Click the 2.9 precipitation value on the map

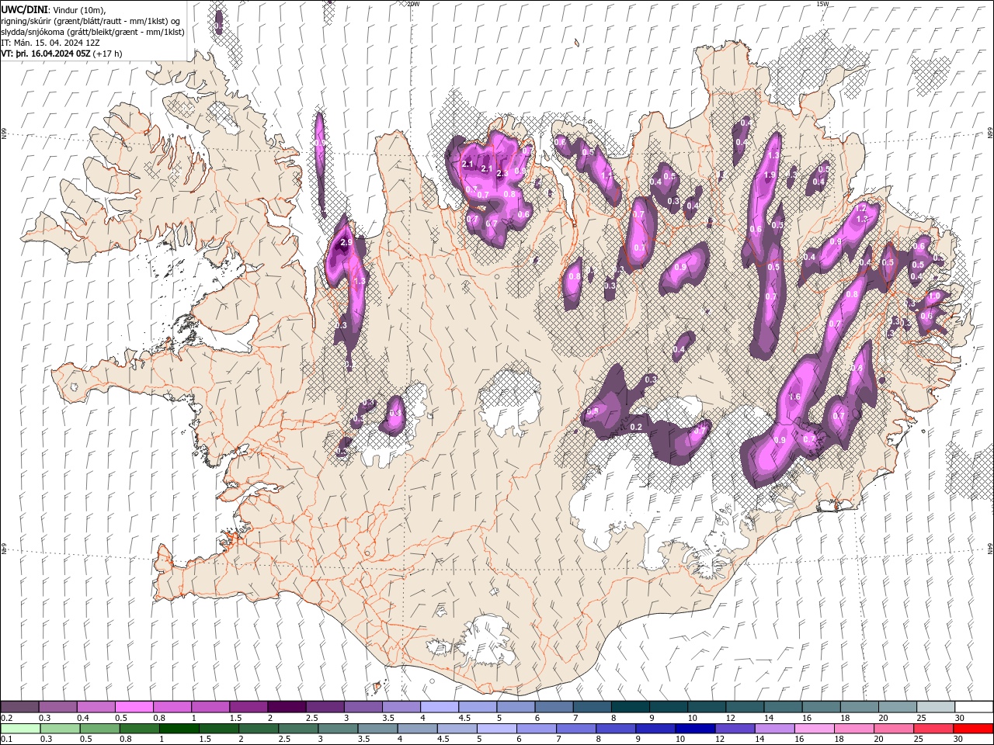346,243
